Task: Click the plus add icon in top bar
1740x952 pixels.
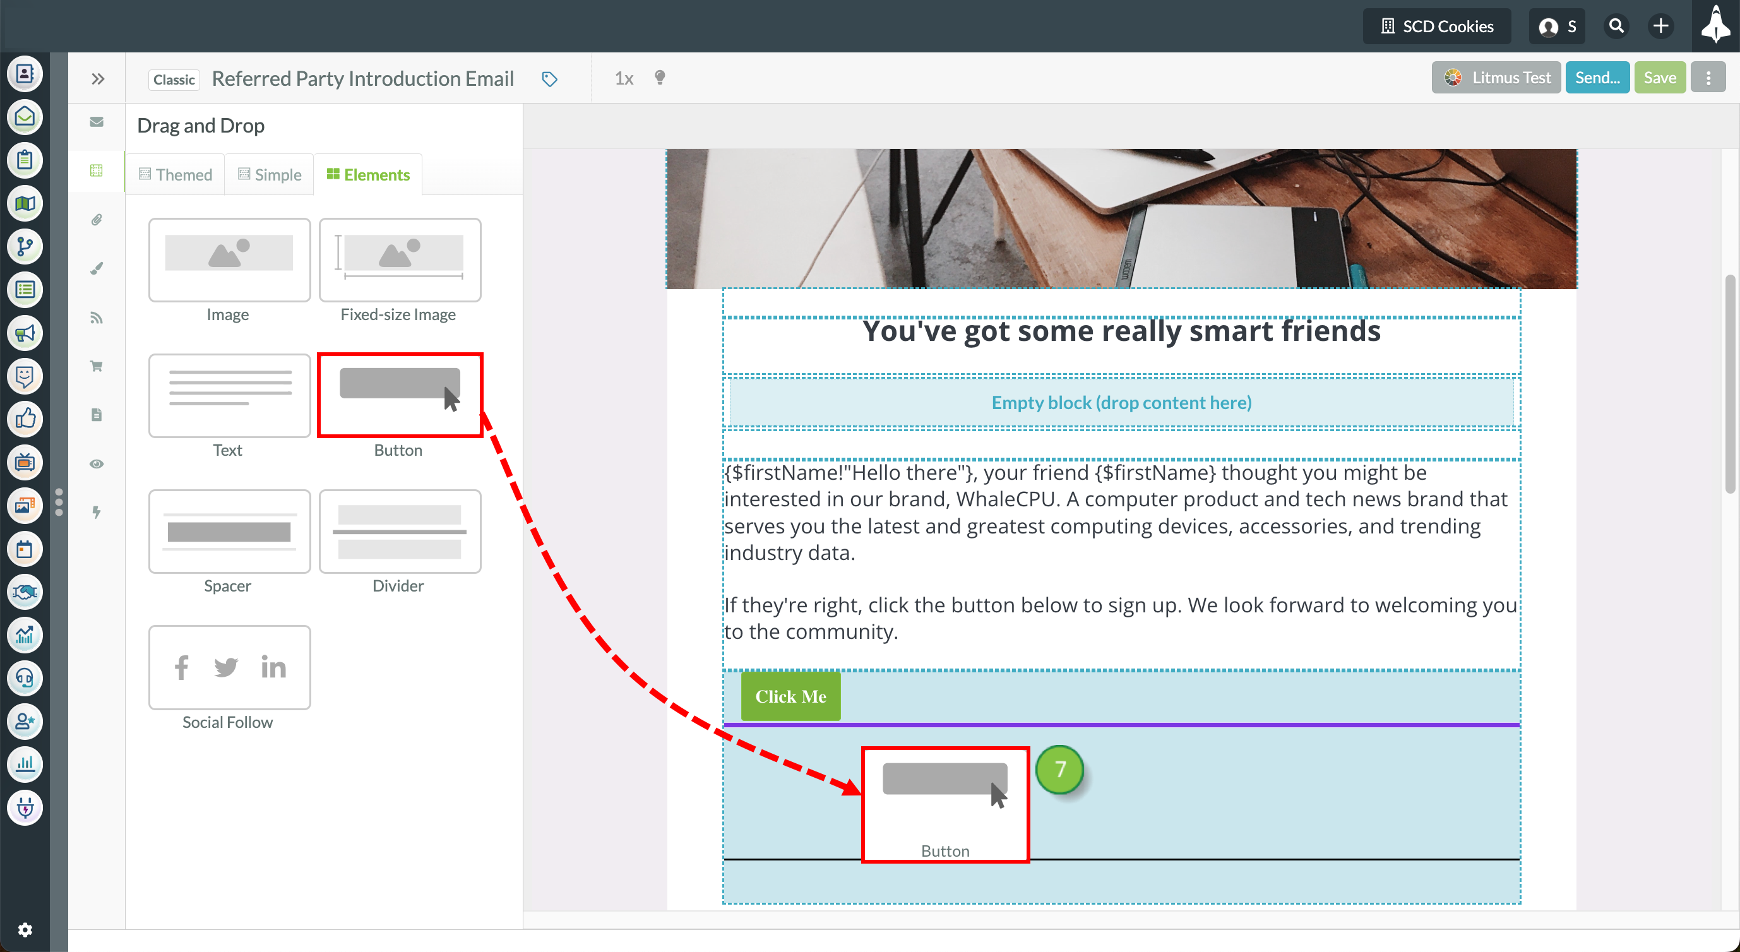Action: point(1661,27)
